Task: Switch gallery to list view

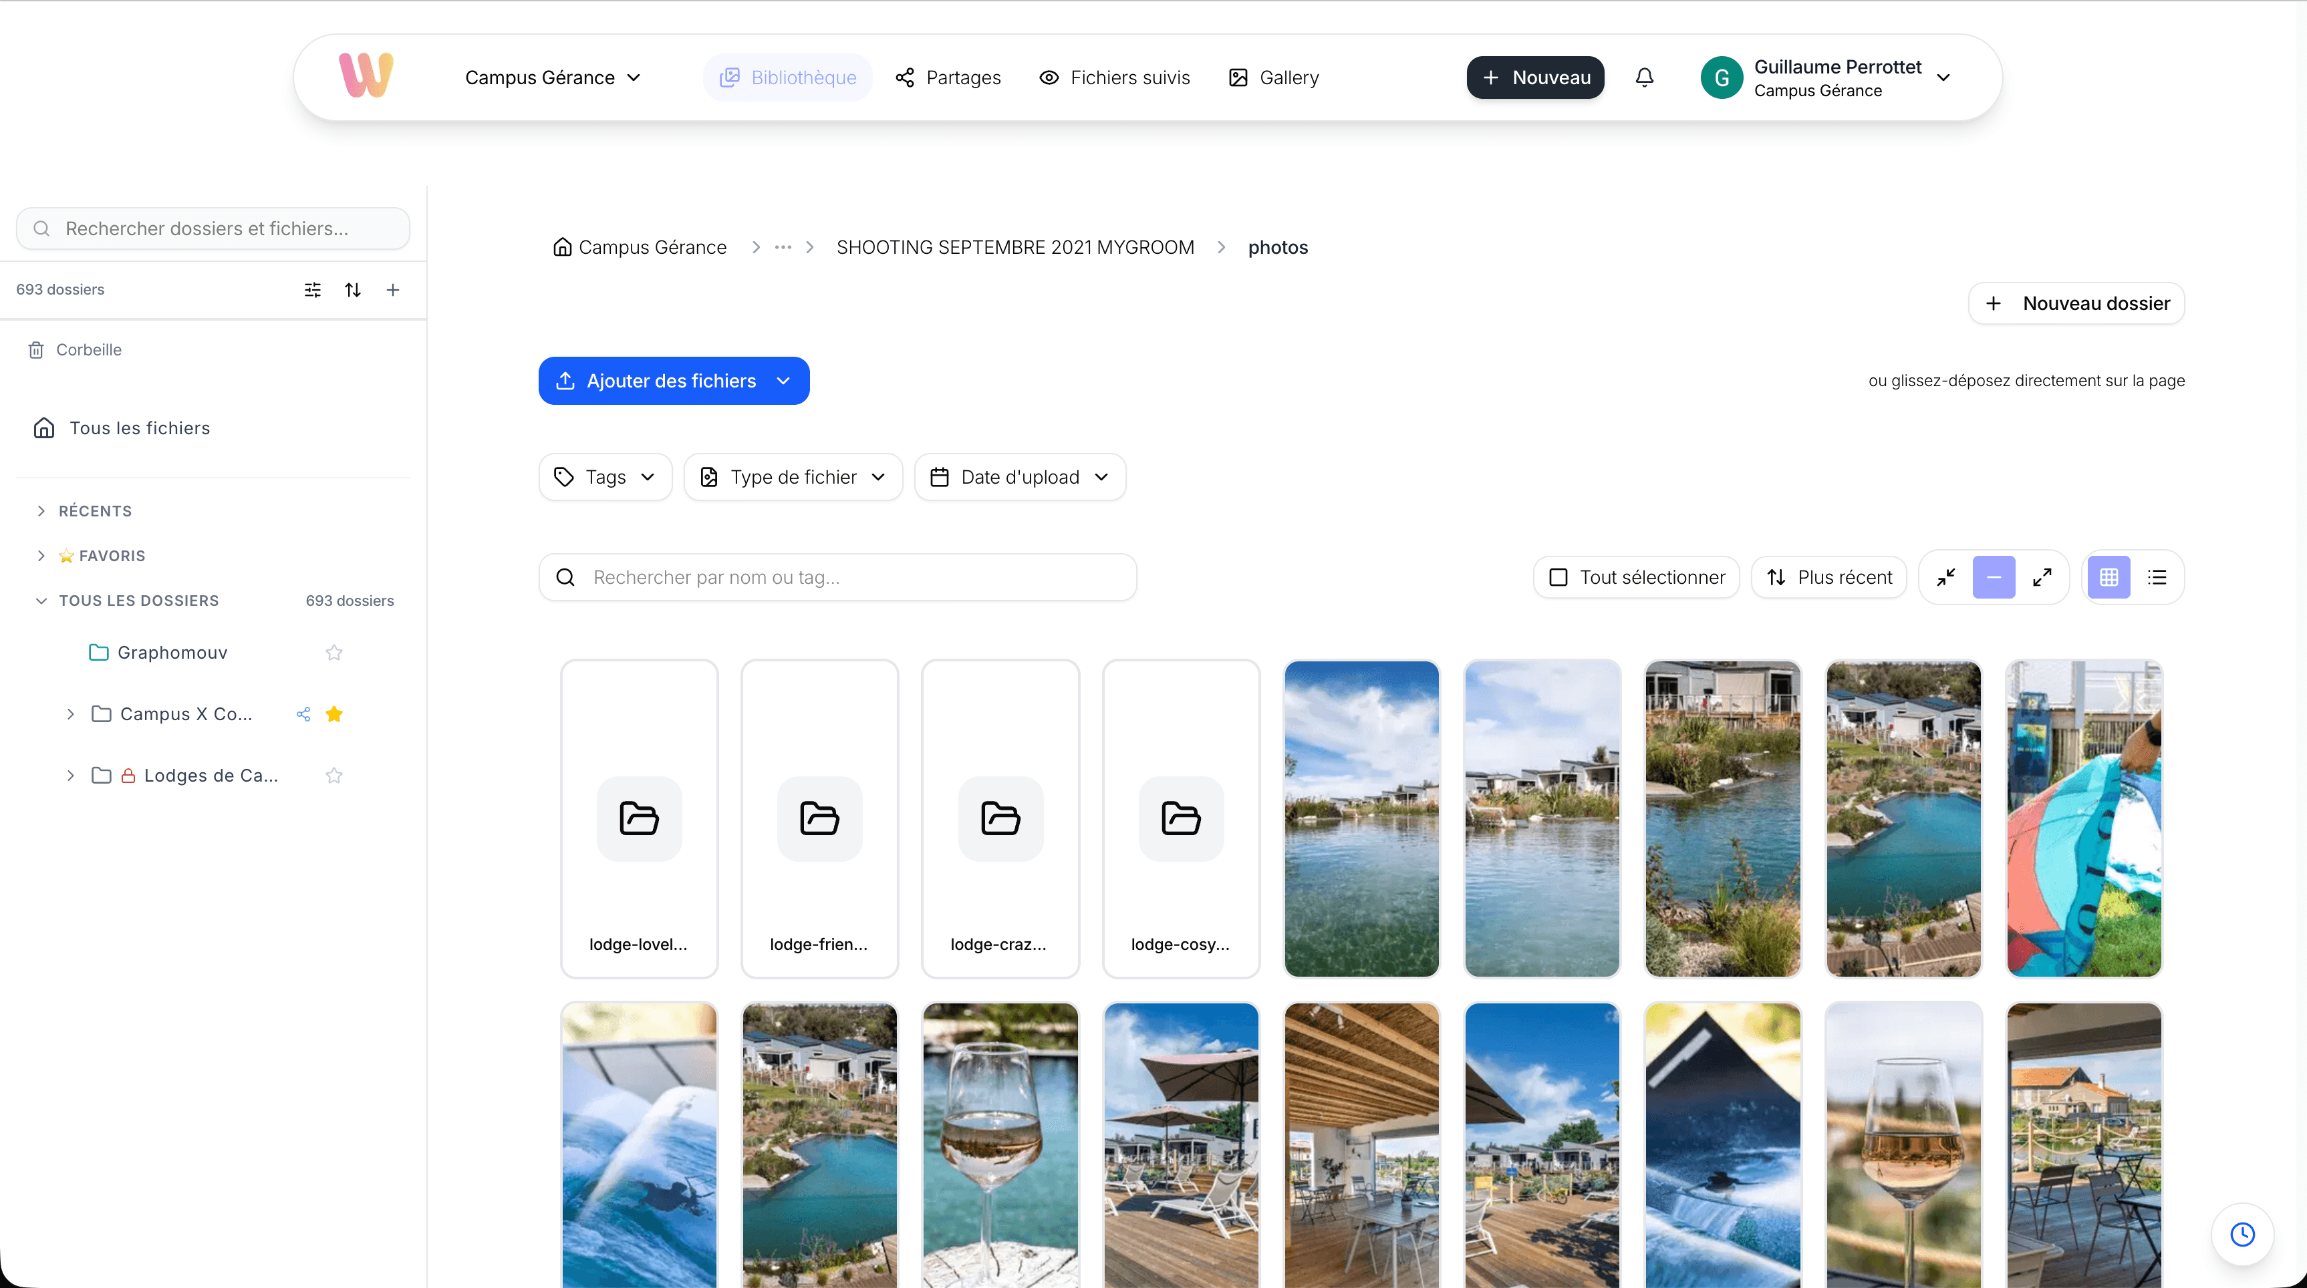Action: pyautogui.click(x=2159, y=577)
